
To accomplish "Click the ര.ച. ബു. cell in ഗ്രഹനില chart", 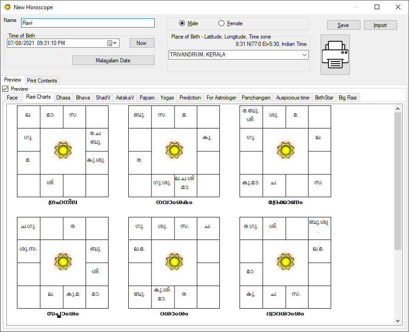I will (x=97, y=140).
